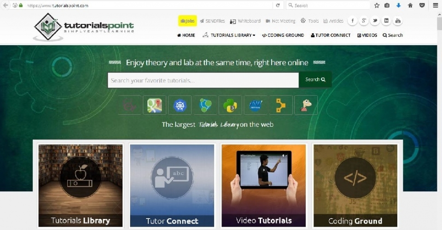
Task: Expand the TUTORIALS LIBRARY dropdown
Action: click(229, 35)
